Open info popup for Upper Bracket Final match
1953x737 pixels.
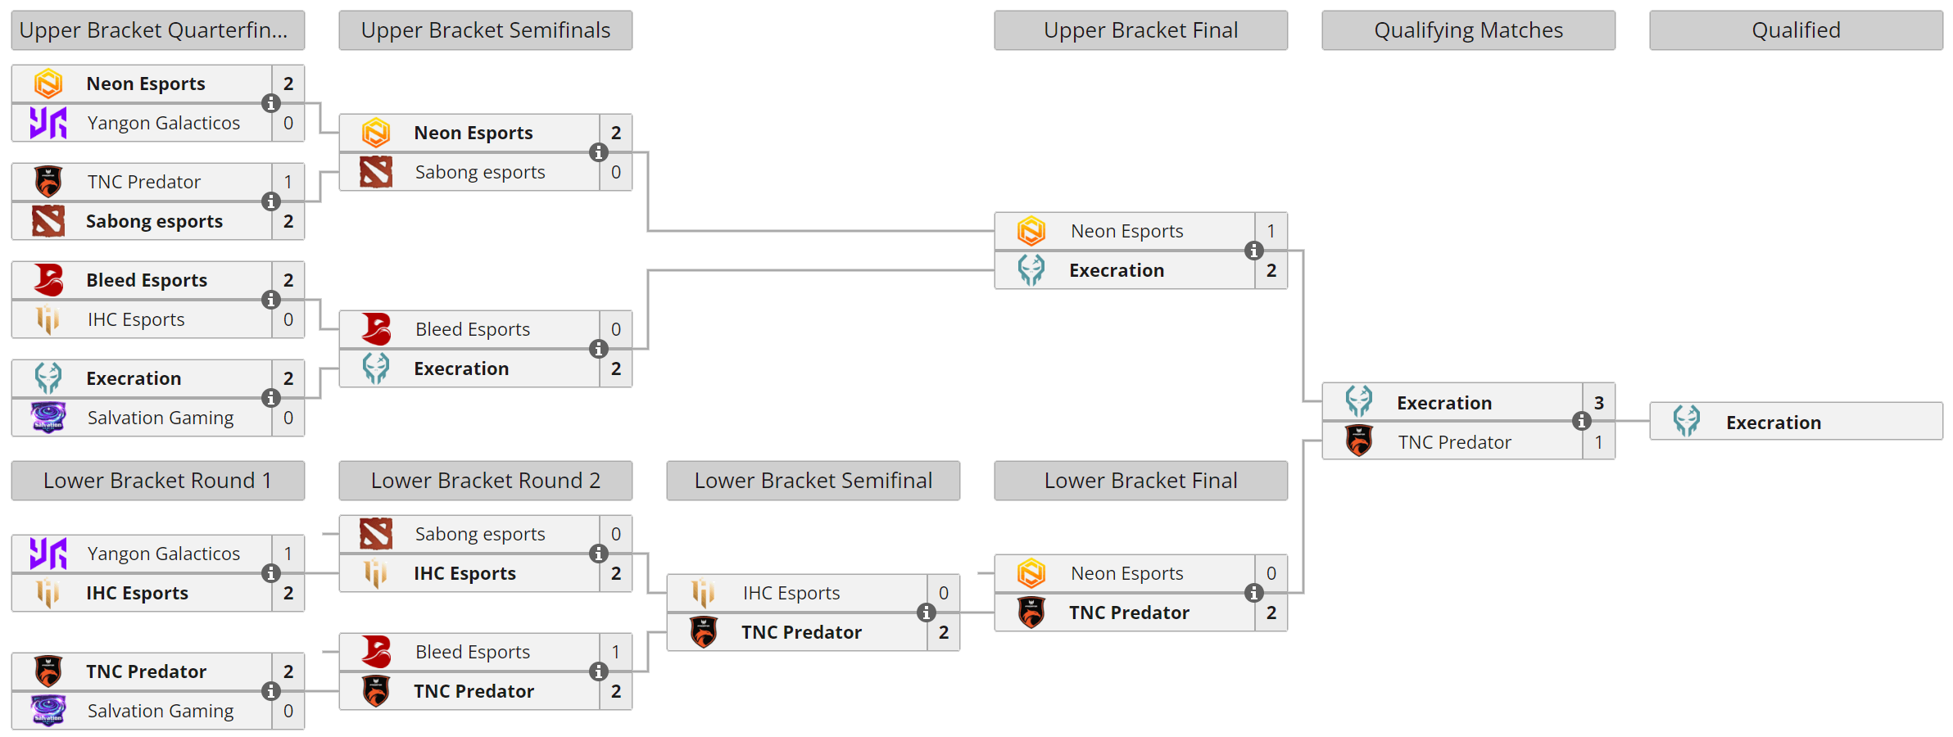(x=1254, y=251)
